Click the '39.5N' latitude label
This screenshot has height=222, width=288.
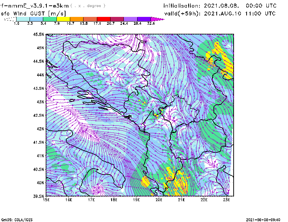39,196
